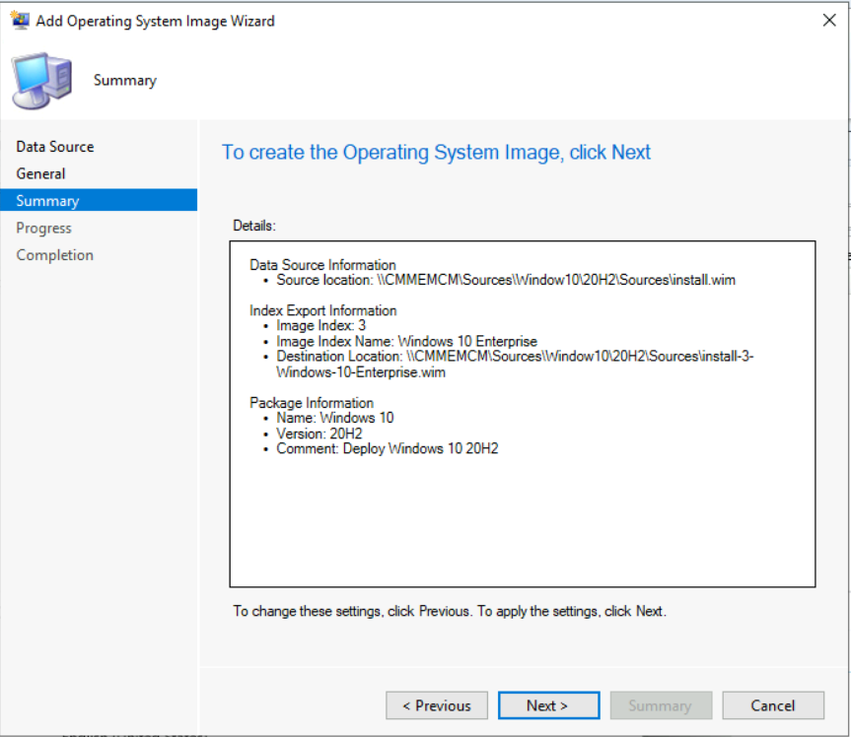This screenshot has width=851, height=737.
Task: Click the greyed-out Summary button
Action: tap(661, 705)
